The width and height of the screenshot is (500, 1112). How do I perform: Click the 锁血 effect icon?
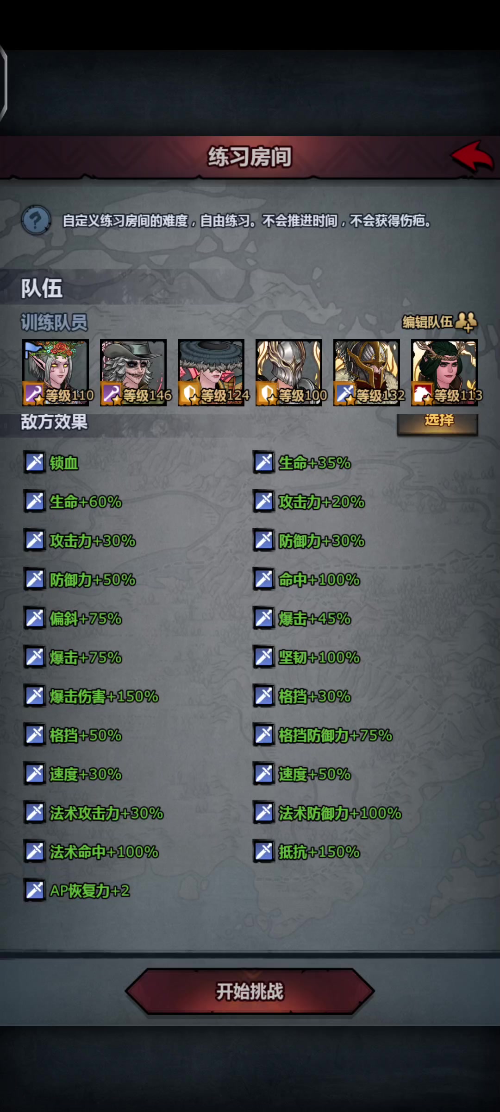tap(35, 462)
